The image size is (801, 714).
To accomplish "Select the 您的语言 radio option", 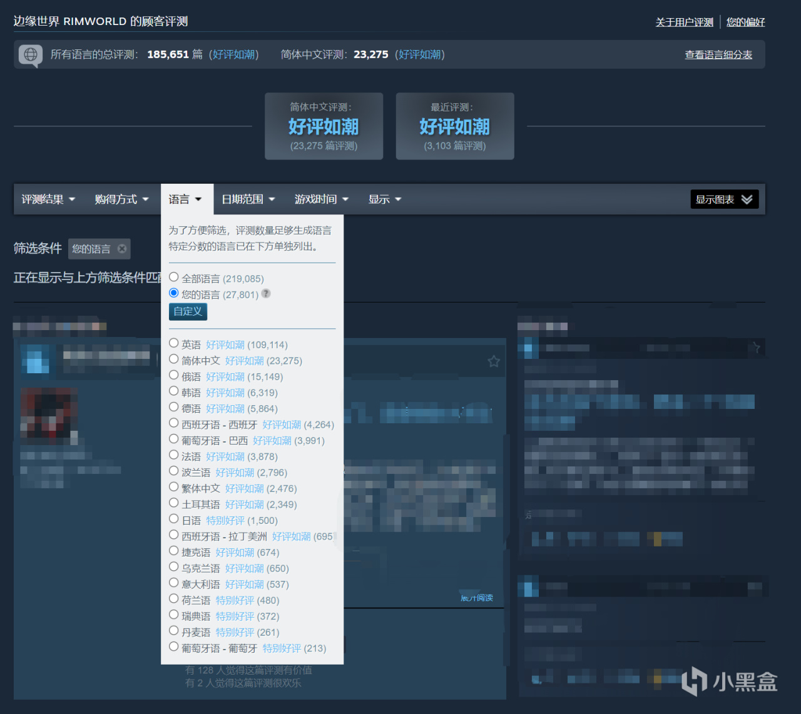I will click(174, 293).
